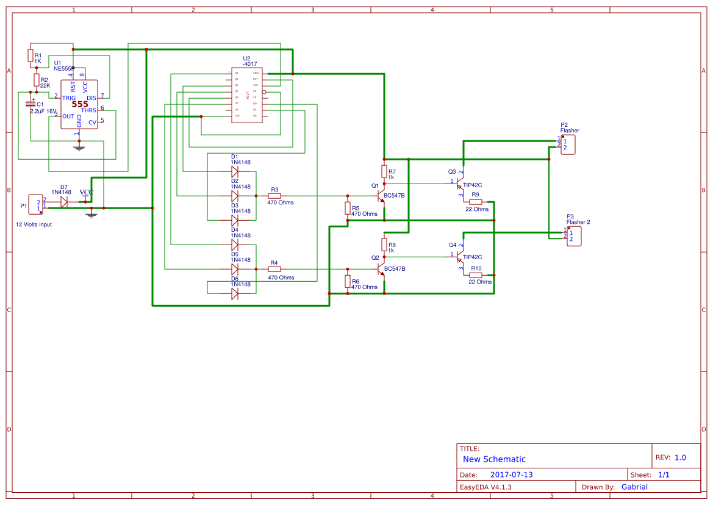
Task: Click the clock bubble pin on U2
Action: pyautogui.click(x=264, y=92)
